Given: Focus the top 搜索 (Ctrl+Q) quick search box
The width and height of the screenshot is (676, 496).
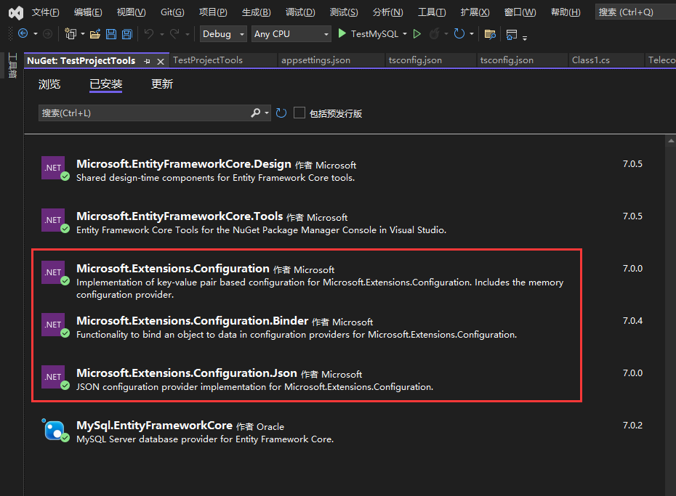Looking at the screenshot, I should tap(635, 12).
